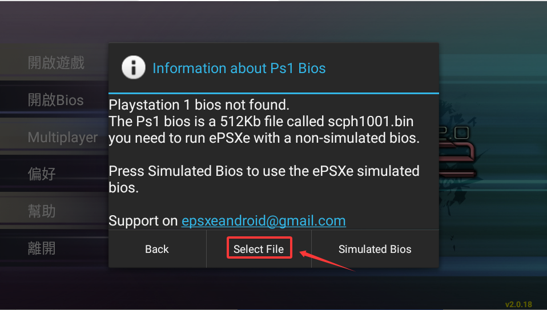Click the Information about Ps1 Bios title

[239, 68]
